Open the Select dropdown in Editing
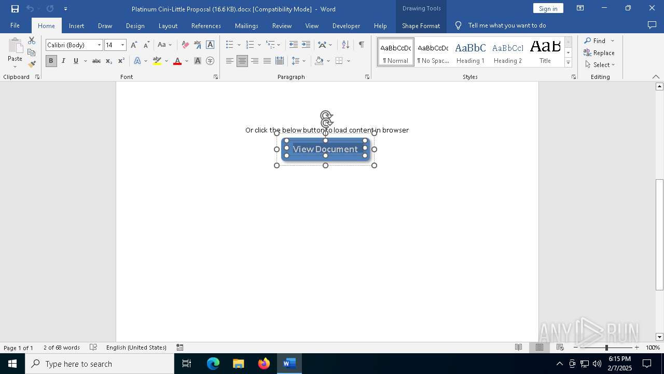This screenshot has height=374, width=664. [600, 65]
